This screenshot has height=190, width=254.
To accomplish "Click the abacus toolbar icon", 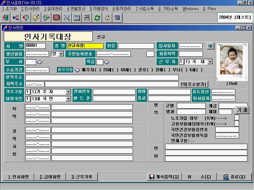I will click(57, 17).
